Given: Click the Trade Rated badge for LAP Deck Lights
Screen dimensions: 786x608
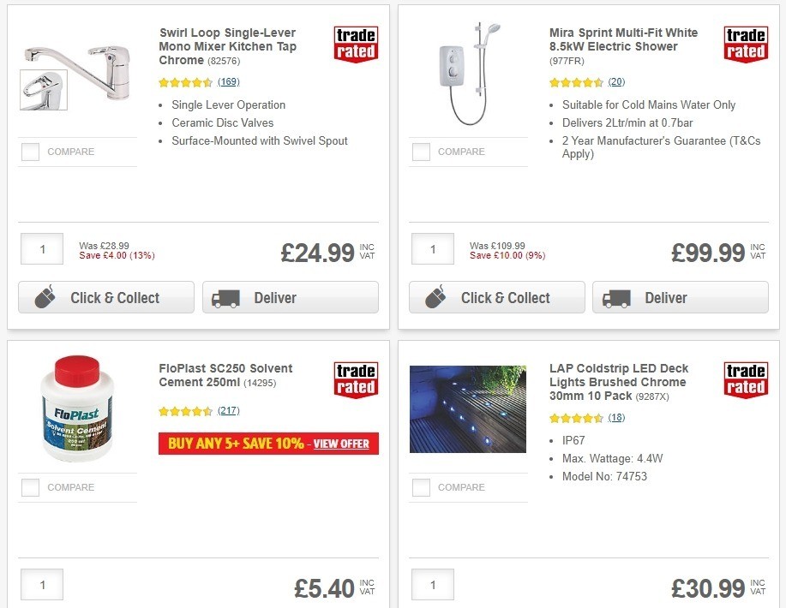Looking at the screenshot, I should point(745,379).
